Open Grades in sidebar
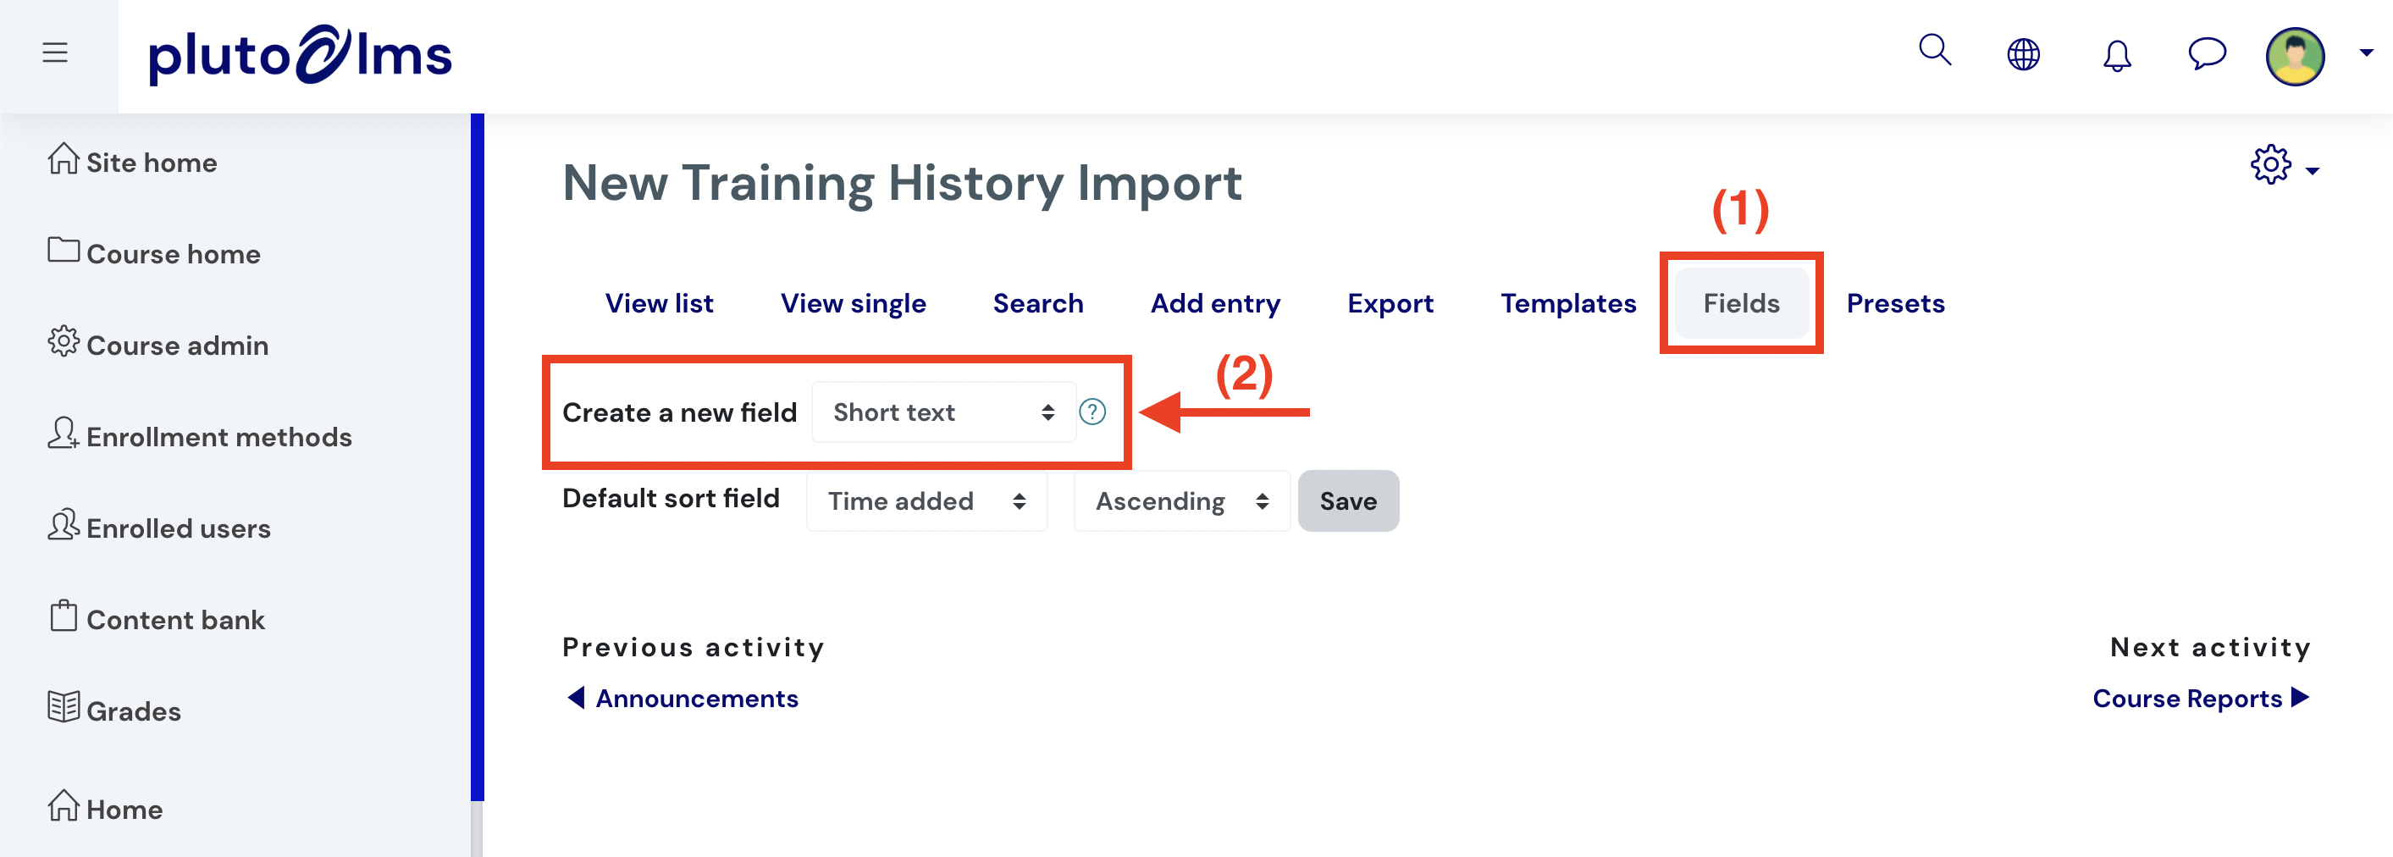 [x=114, y=710]
